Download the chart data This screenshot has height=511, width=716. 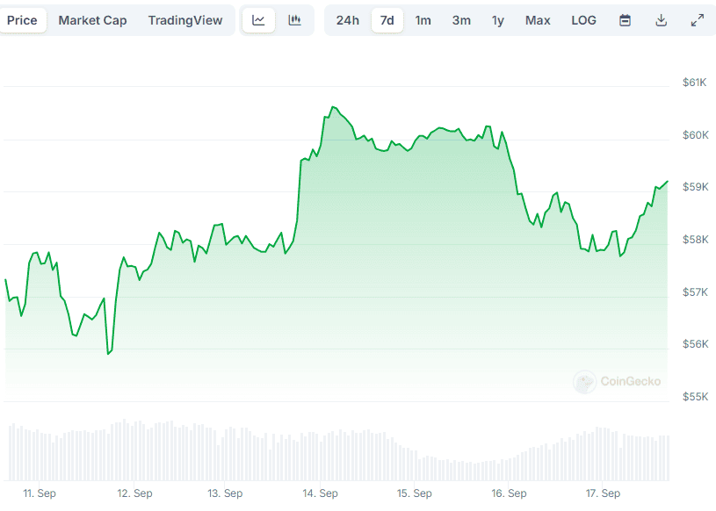(662, 20)
